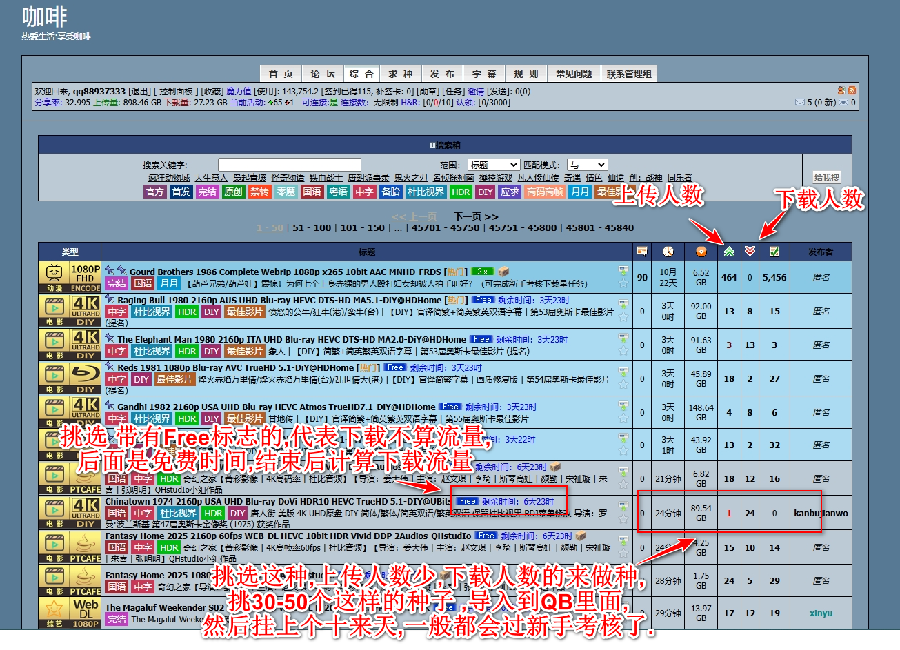Download the Raging Bull 1980 torrent
The height and width of the screenshot is (650, 900).
click(x=623, y=304)
